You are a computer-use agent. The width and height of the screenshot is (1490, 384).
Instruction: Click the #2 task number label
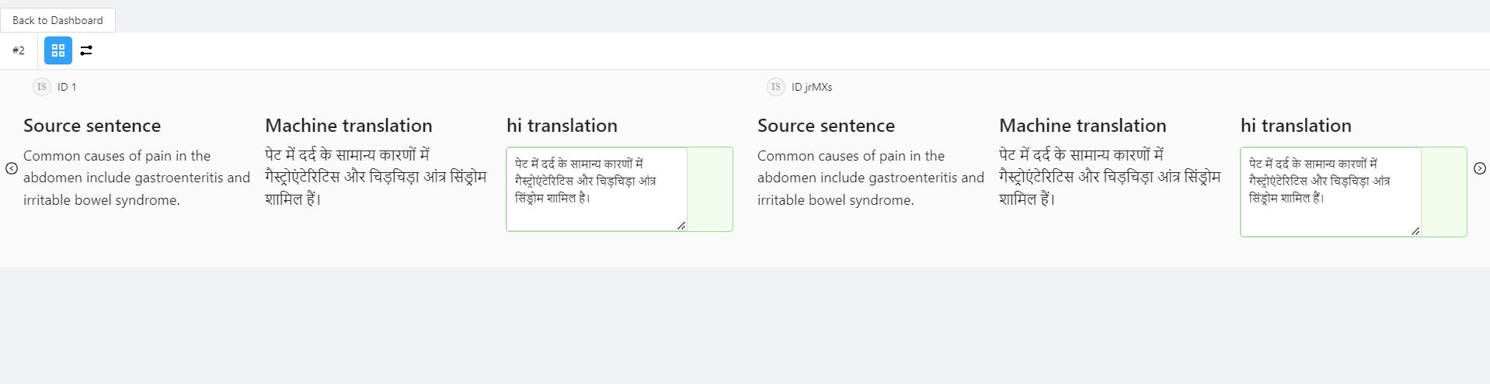[x=19, y=50]
